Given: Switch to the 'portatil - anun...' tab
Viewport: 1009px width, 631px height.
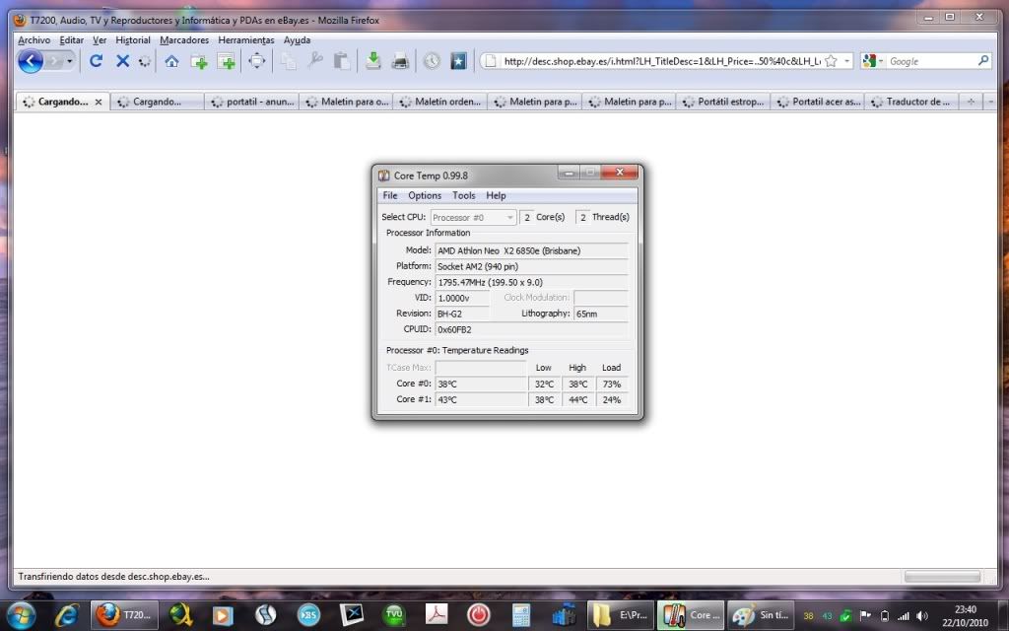Looking at the screenshot, I should coord(252,102).
